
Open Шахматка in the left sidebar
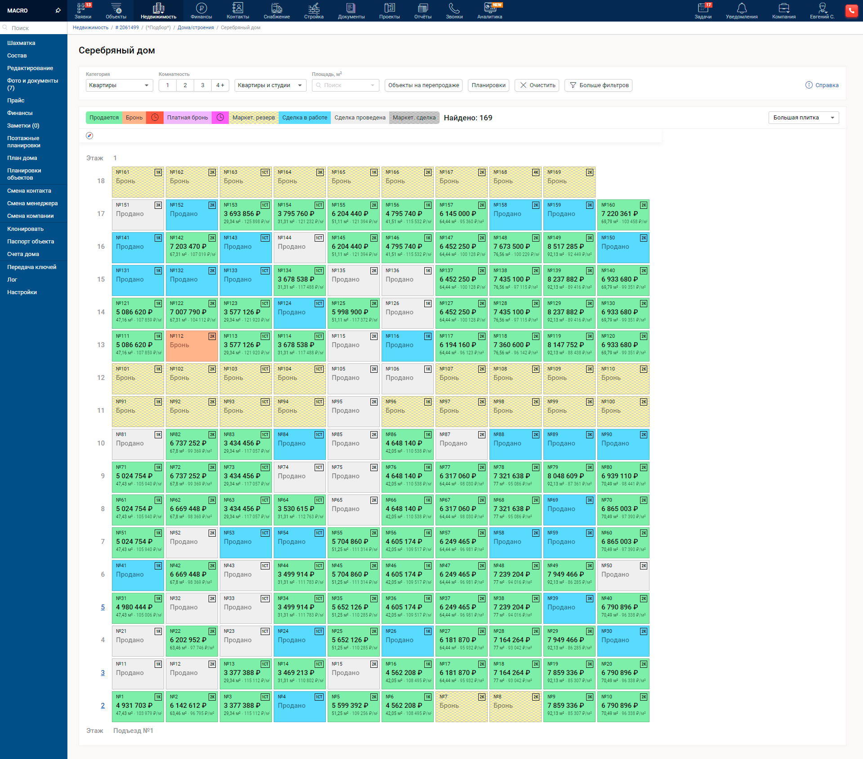point(21,43)
